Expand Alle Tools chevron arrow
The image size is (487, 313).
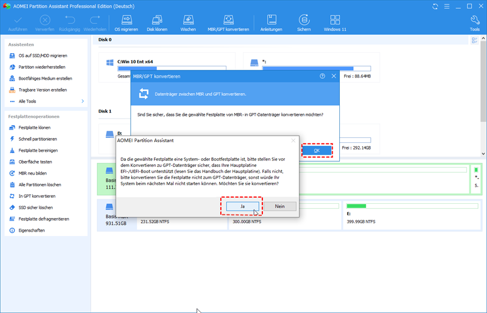click(82, 101)
